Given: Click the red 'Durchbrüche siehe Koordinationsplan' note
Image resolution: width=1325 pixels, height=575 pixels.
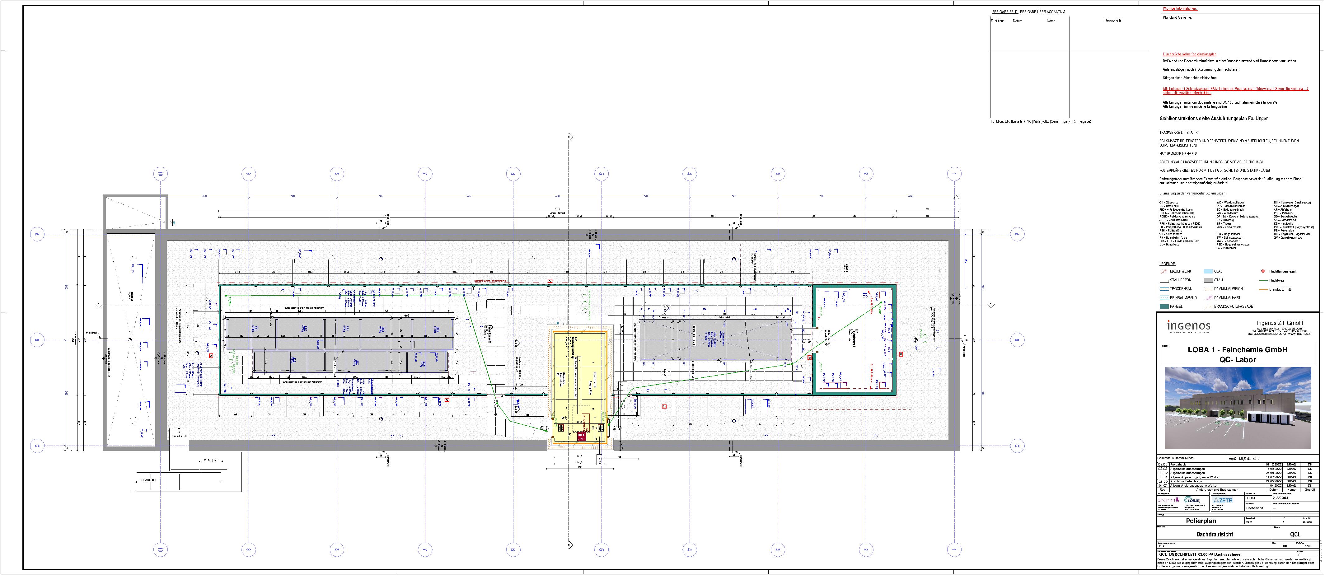Looking at the screenshot, I should (x=1189, y=54).
